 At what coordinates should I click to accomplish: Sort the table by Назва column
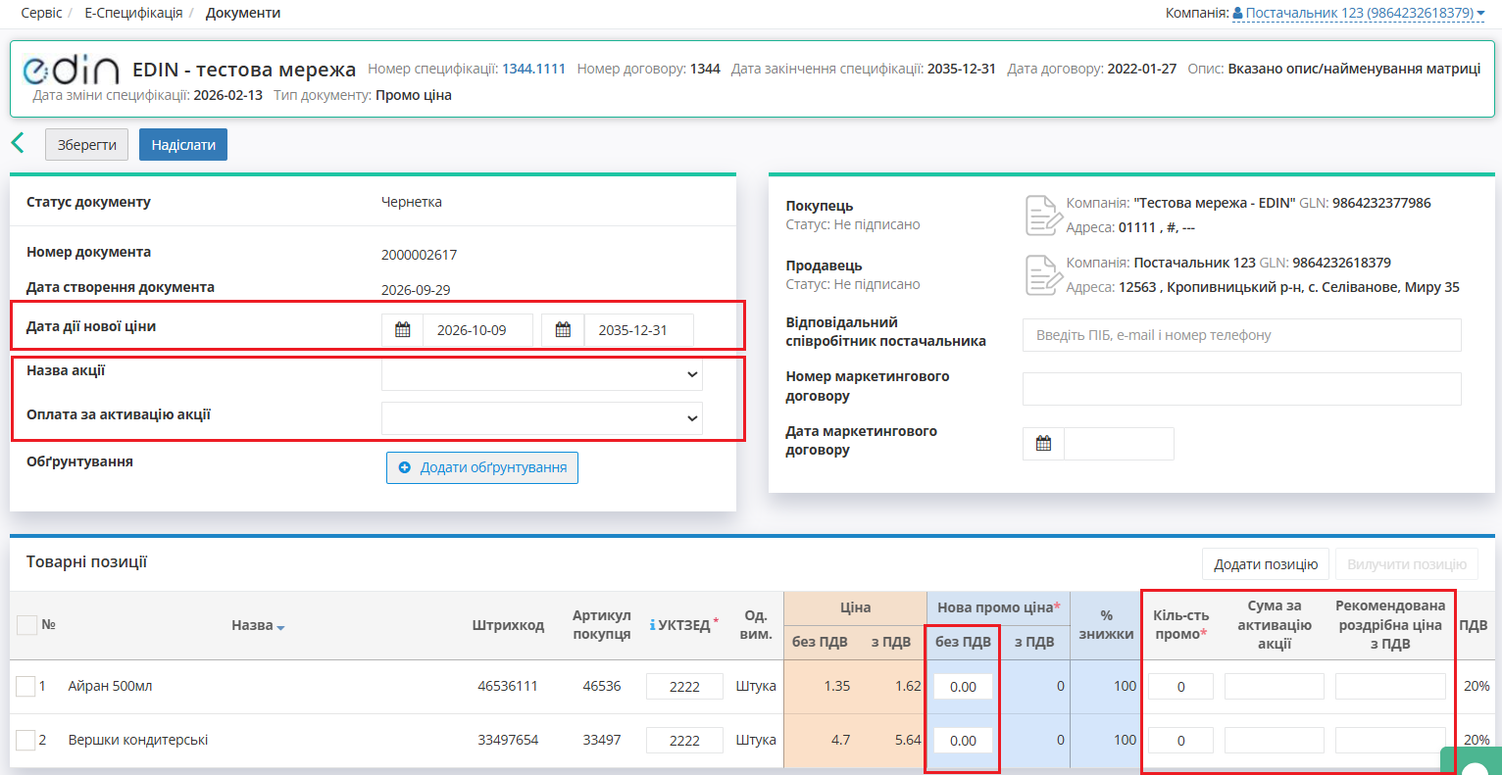coord(258,625)
